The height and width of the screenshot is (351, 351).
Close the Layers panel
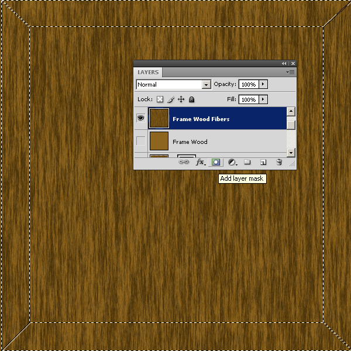pyautogui.click(x=293, y=64)
